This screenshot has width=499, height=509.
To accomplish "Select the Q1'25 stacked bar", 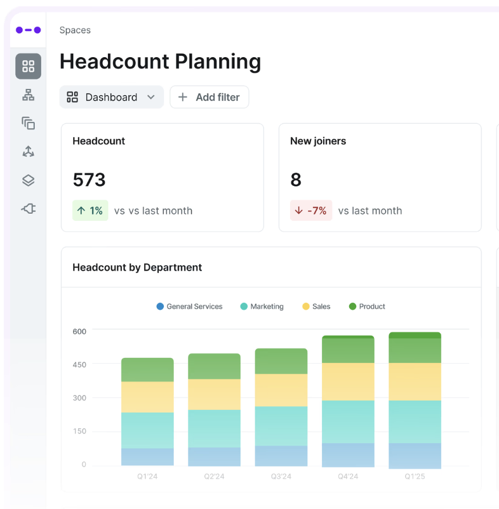I will [x=415, y=400].
